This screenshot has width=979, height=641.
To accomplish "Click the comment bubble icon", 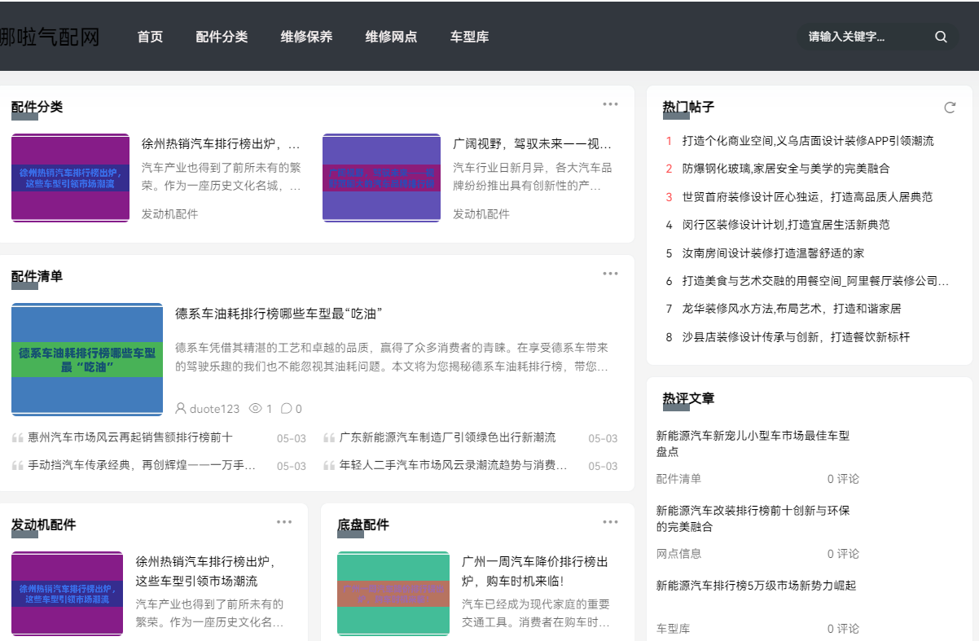I will point(287,409).
